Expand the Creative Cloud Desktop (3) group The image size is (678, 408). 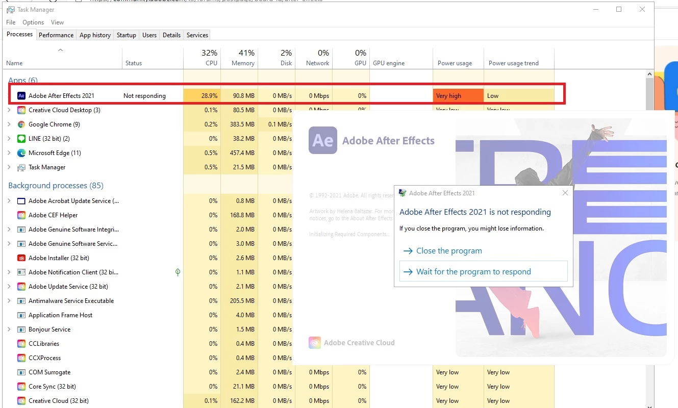[9, 110]
